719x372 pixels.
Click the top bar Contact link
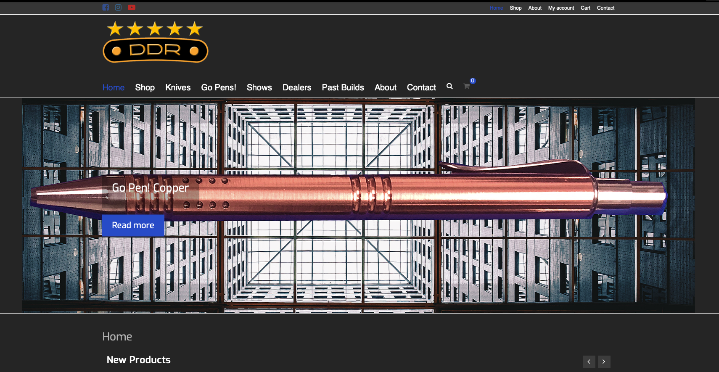(605, 8)
